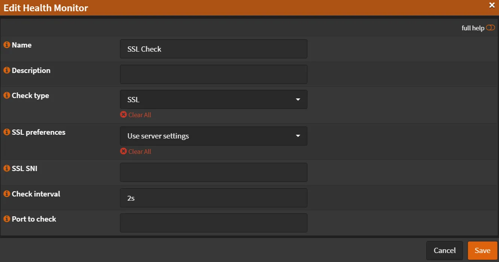
Task: Click the Clear All icon under Check type
Action: pyautogui.click(x=123, y=115)
